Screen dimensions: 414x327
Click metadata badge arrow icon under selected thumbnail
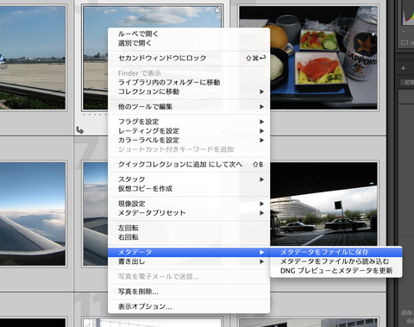(x=79, y=130)
